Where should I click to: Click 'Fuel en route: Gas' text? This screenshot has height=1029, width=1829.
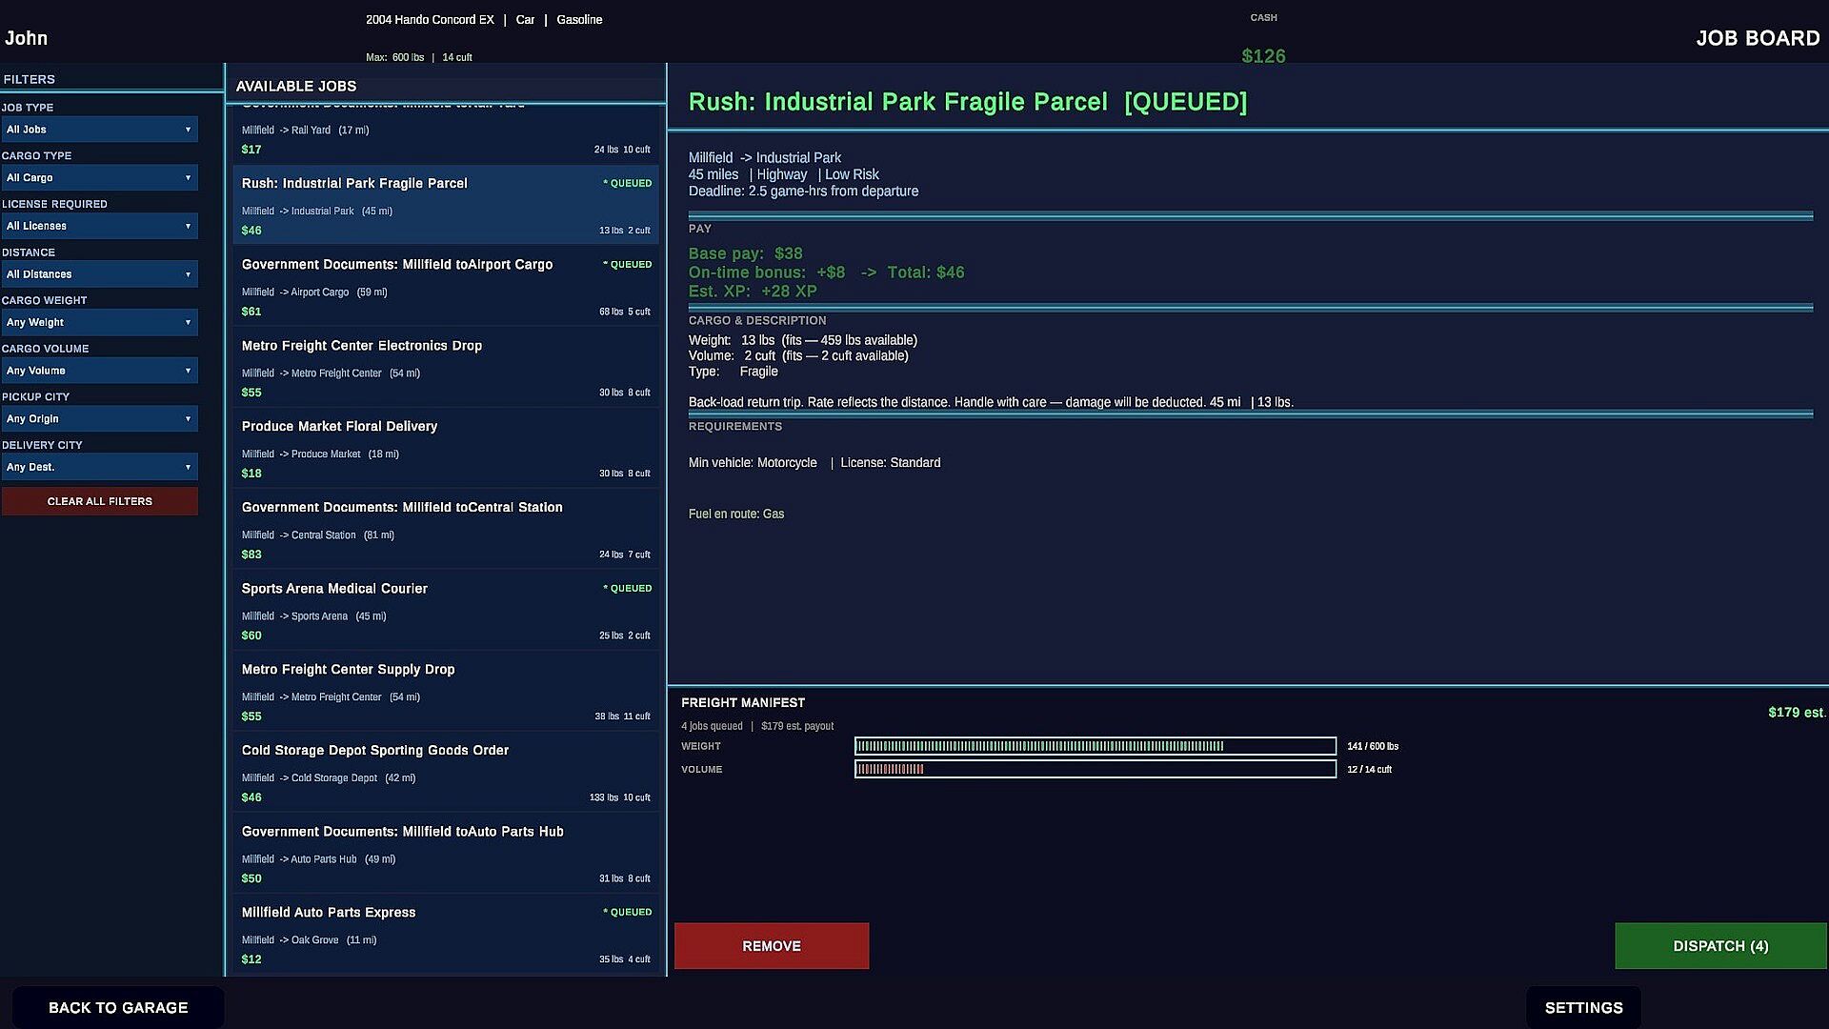click(736, 514)
